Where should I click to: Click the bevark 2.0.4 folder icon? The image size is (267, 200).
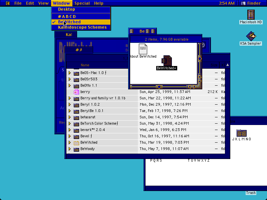(x=76, y=130)
